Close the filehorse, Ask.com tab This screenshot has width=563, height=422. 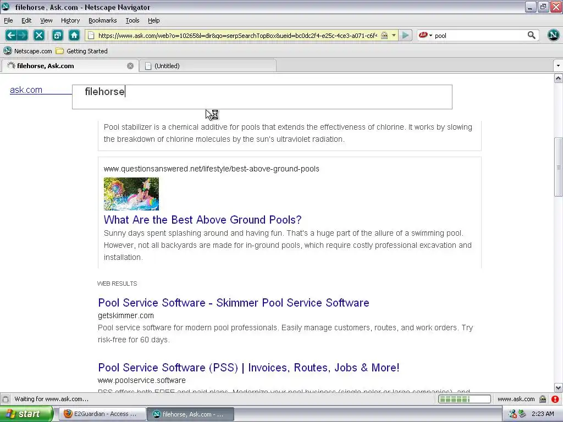pyautogui.click(x=130, y=66)
